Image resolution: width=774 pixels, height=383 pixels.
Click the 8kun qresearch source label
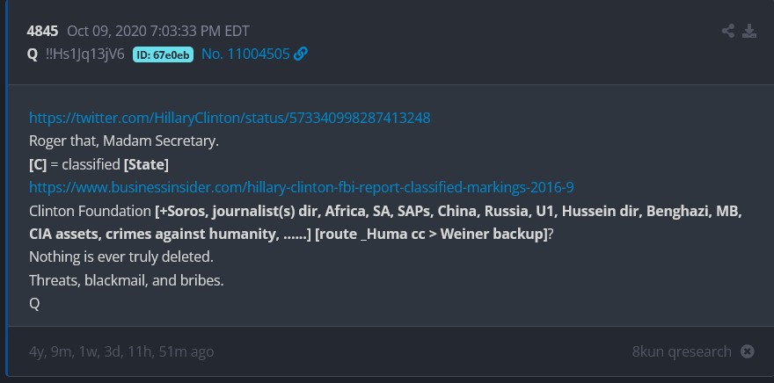click(x=681, y=351)
